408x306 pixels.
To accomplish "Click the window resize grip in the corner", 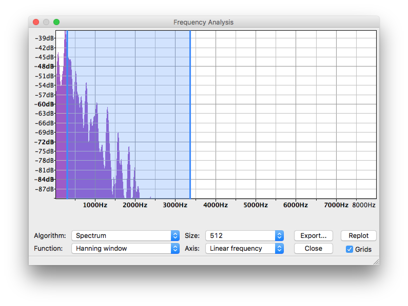I will 376,262.
